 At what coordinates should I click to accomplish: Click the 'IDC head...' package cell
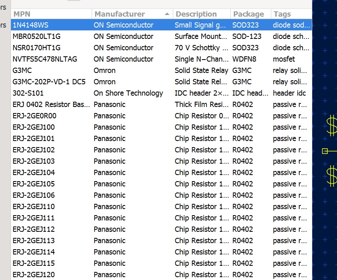coord(250,93)
